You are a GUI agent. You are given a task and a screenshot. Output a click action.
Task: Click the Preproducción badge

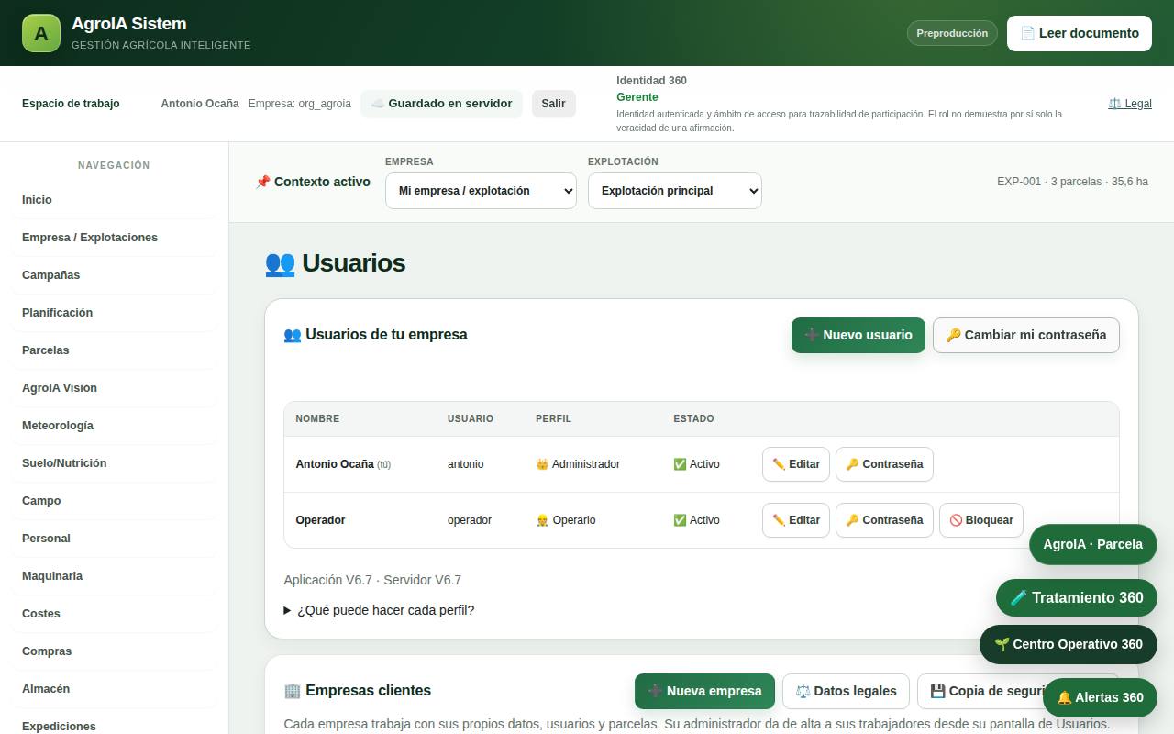(x=952, y=33)
